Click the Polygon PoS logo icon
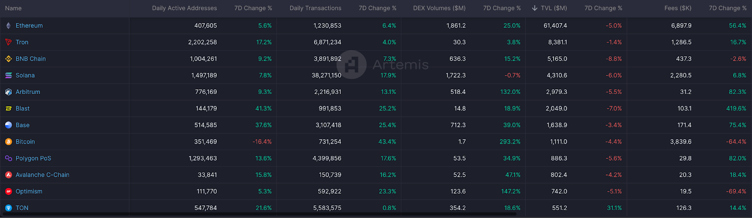The image size is (752, 218). pyautogui.click(x=8, y=158)
